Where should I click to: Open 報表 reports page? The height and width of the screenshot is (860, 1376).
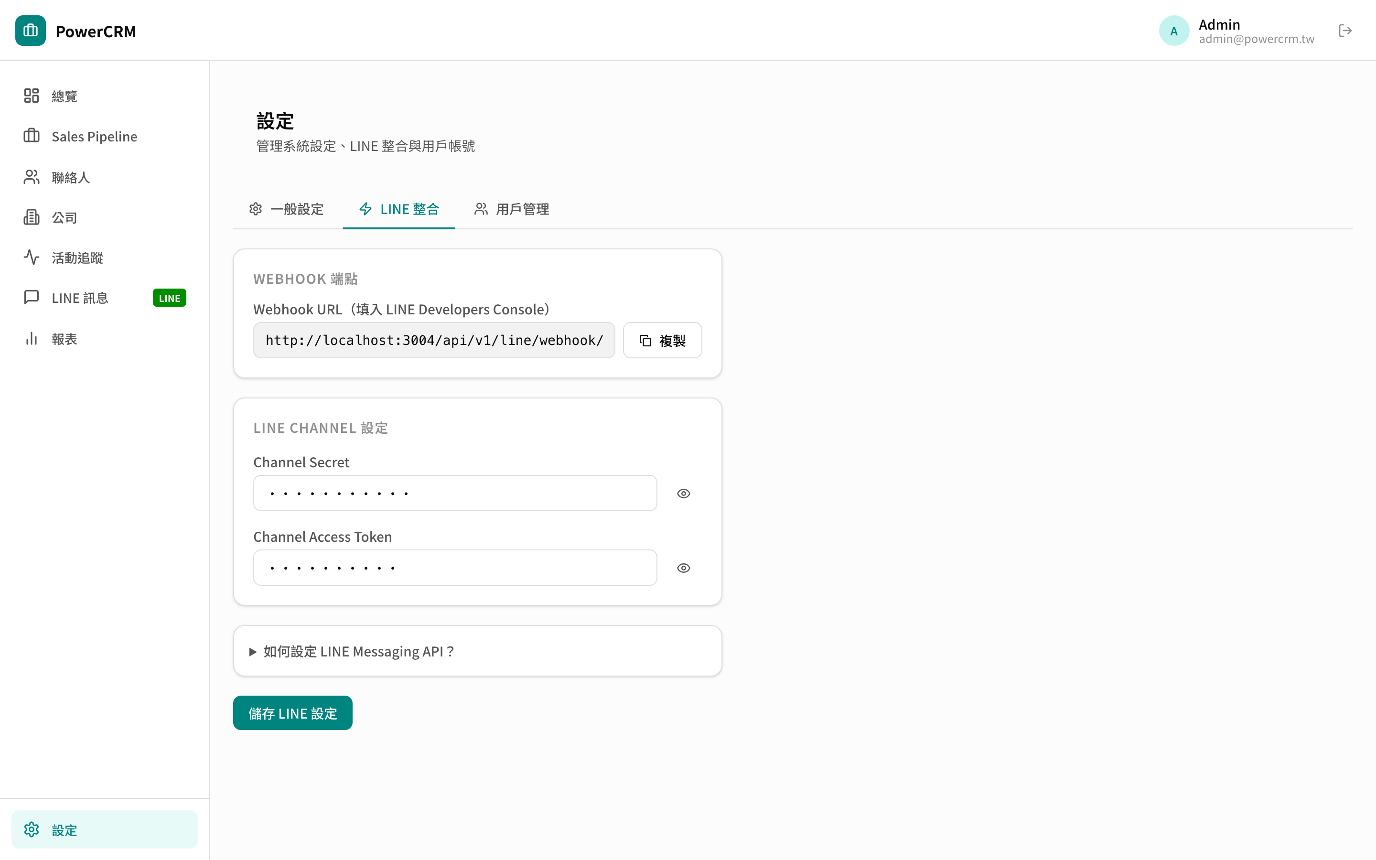coord(64,339)
